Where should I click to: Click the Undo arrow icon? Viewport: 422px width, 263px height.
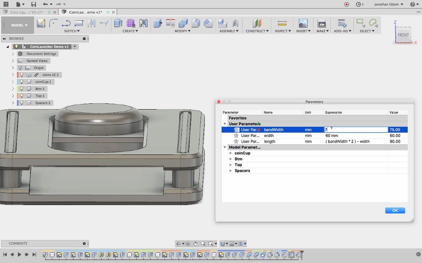(x=45, y=4)
